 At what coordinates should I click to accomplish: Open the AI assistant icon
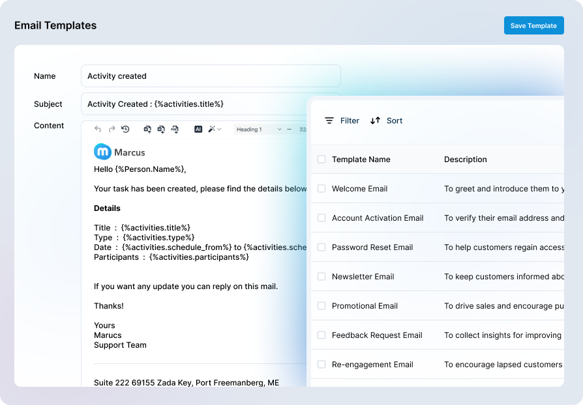[x=198, y=130]
